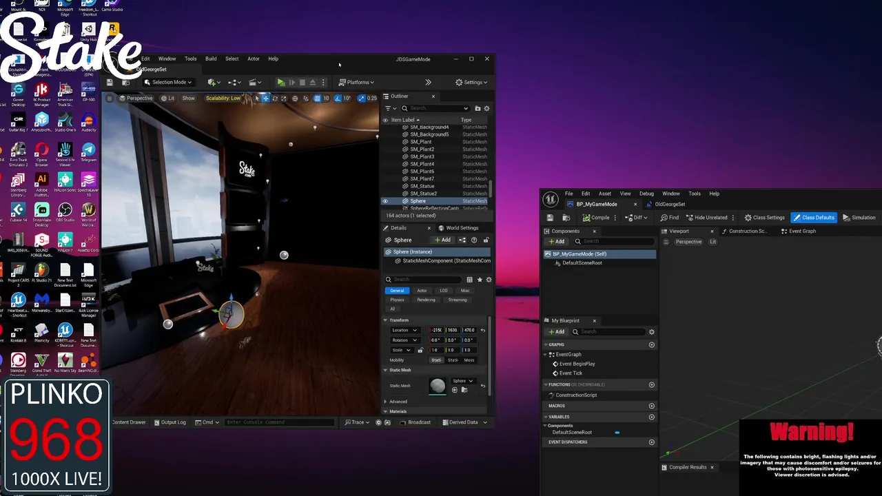
Task: Click Location X value field
Action: pos(436,330)
